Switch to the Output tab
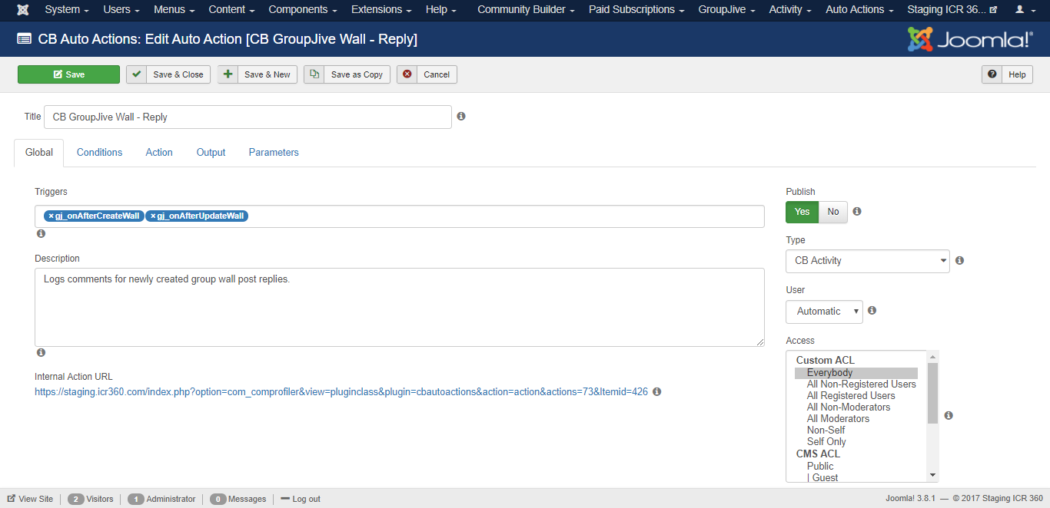1050x508 pixels. coord(211,153)
